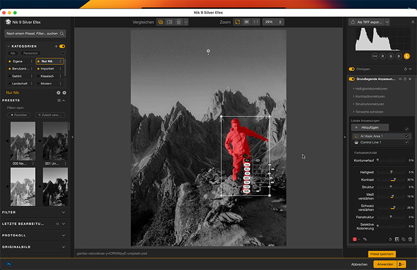The height and width of the screenshot is (270, 417).
Task: Select single image compare view icon
Action: [x=160, y=22]
